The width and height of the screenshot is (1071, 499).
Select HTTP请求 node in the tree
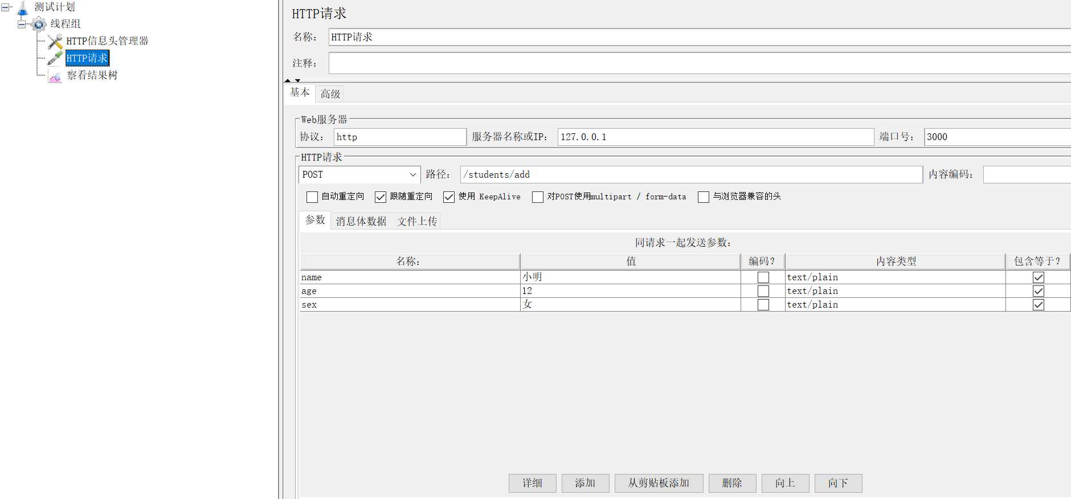coord(87,58)
